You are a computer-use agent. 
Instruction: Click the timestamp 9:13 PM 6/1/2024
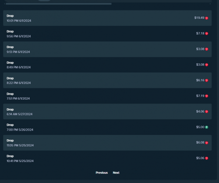(x=18, y=52)
